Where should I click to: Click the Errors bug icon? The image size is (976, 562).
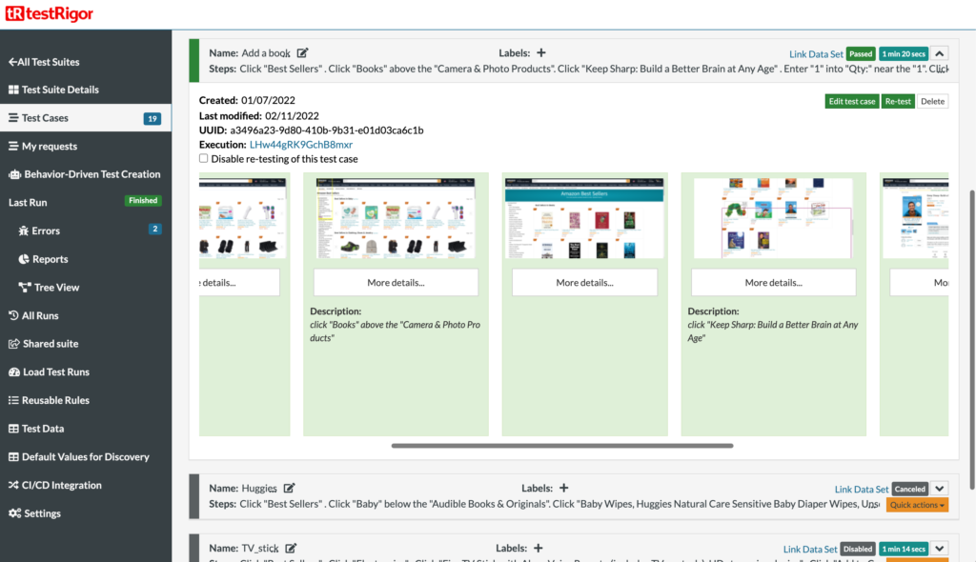[x=24, y=231]
